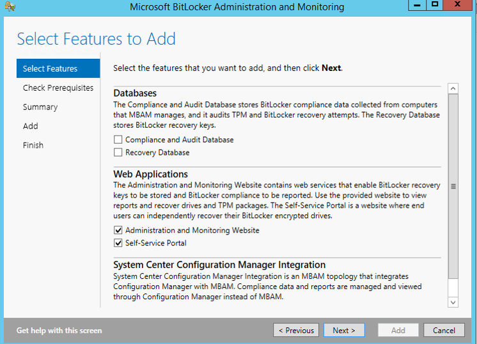This screenshot has height=344, width=477.
Task: Maximize the MBAM wizard window
Action: 435,5
